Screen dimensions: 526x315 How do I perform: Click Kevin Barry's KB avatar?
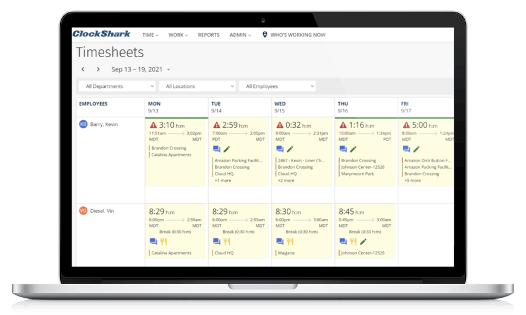coord(83,124)
